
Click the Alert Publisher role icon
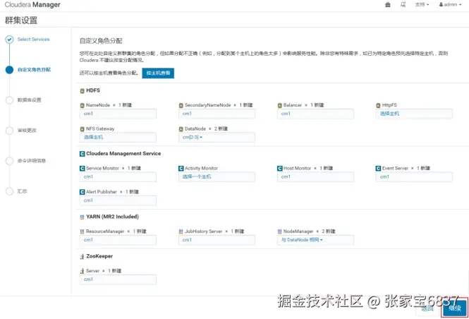click(x=83, y=192)
